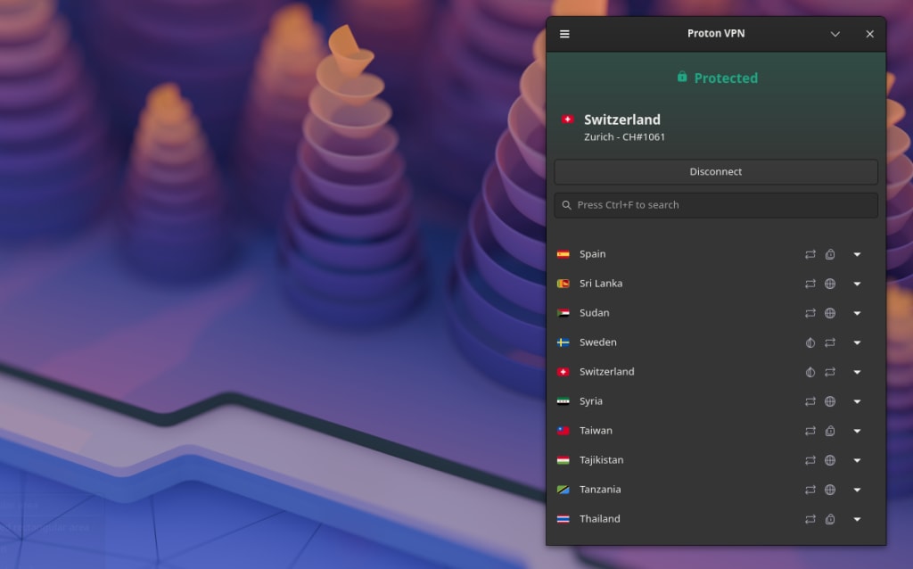Image resolution: width=913 pixels, height=569 pixels.
Task: Select Sweden in the country list
Action: click(x=598, y=342)
